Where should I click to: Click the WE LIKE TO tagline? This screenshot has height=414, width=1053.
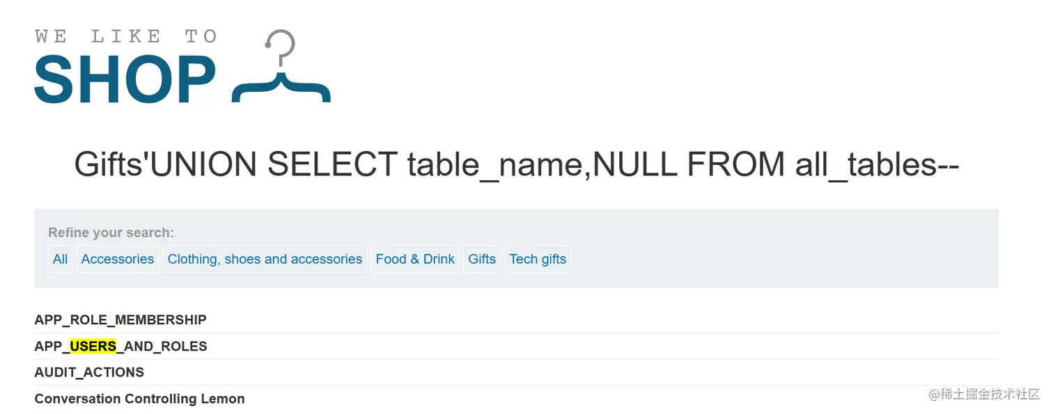click(x=126, y=36)
